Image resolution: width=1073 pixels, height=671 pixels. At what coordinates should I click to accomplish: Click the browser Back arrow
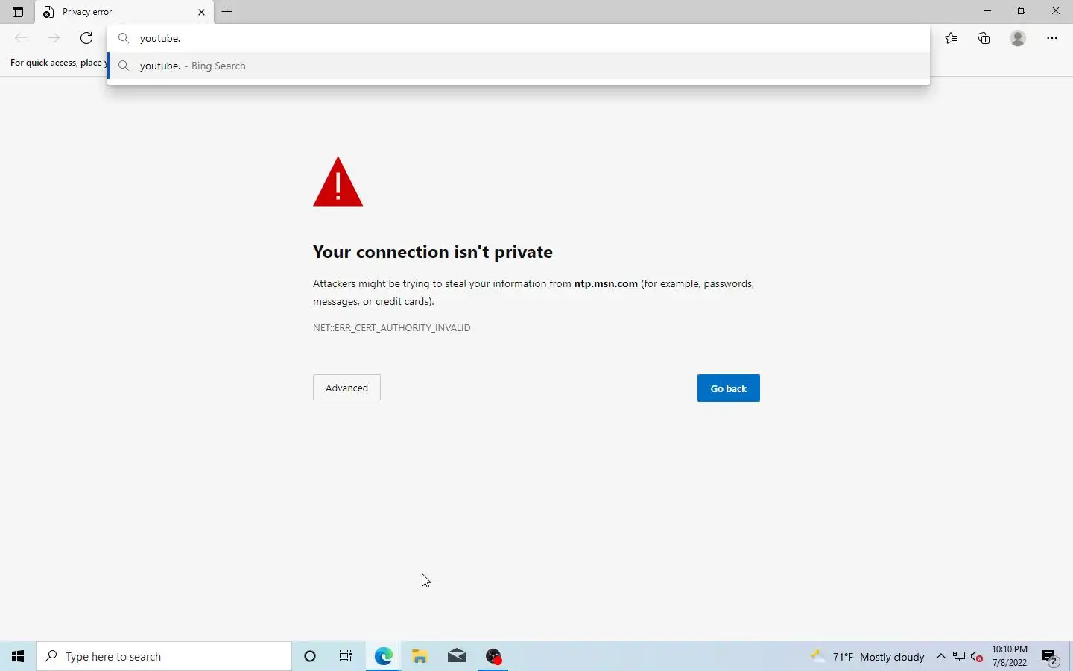21,38
